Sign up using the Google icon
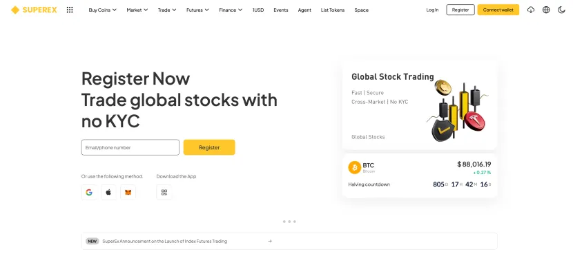 (x=89, y=192)
